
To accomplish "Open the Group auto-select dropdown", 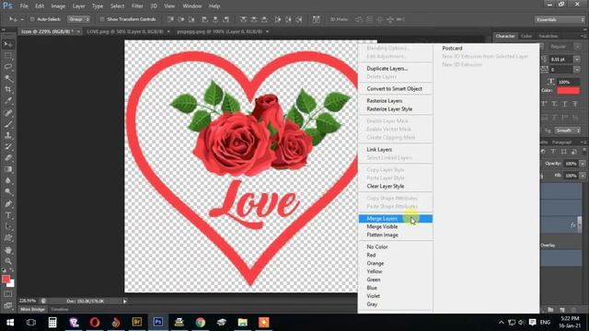I will pyautogui.click(x=79, y=19).
